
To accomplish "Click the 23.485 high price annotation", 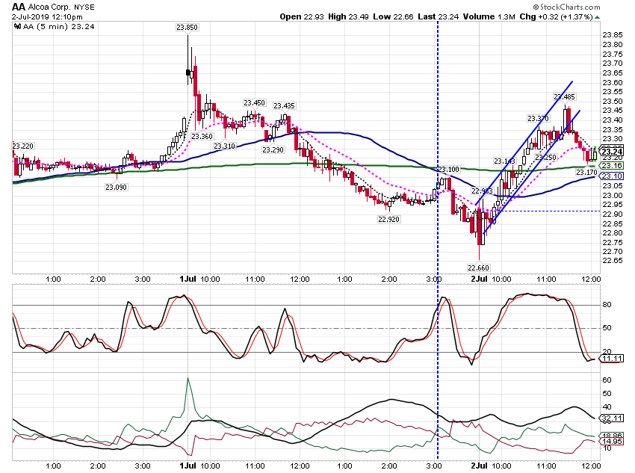I will click(565, 97).
